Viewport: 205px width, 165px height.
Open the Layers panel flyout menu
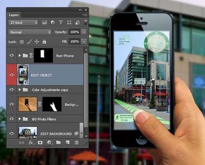[85, 15]
